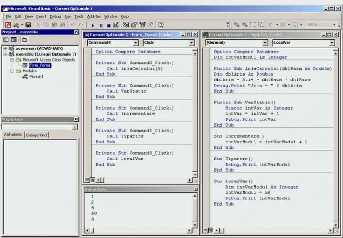This screenshot has width=343, height=238.
Task: Open the Debug menu
Action: pyautogui.click(x=55, y=16)
